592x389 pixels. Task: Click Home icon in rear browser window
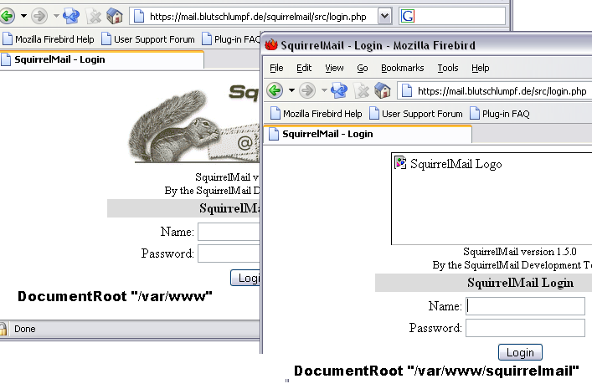115,16
